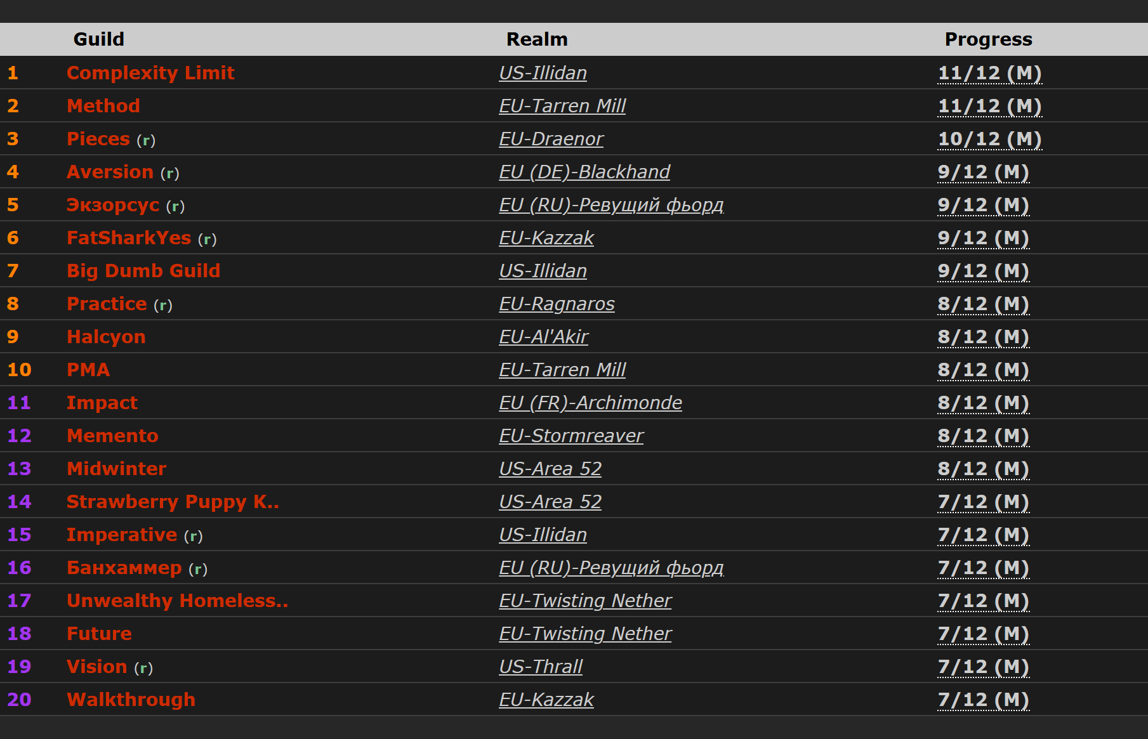Open the Unwealthy Homeless.. guild link

pyautogui.click(x=177, y=601)
